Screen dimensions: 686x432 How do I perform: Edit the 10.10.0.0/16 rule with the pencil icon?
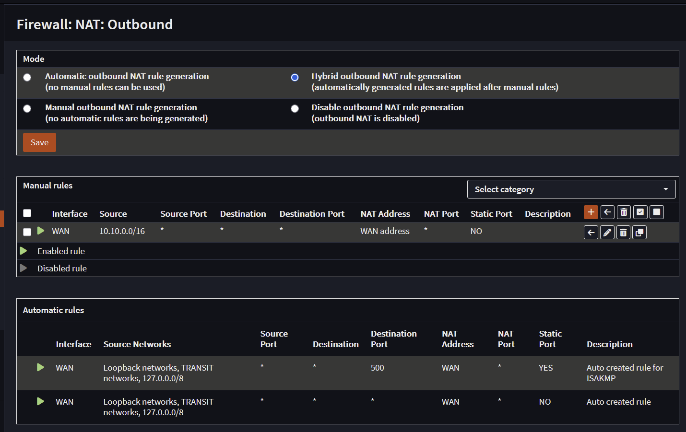pos(607,233)
